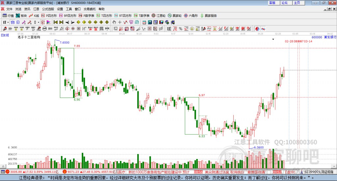Open the 公式选股 menu

click(x=48, y=9)
